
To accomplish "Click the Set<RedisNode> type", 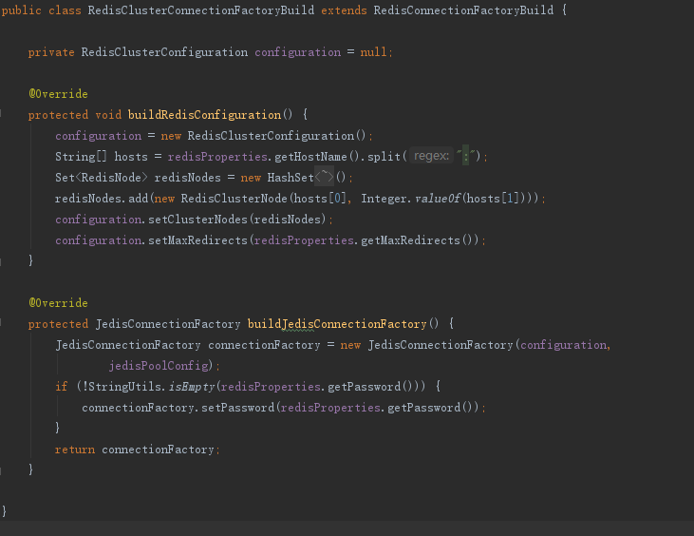I will (102, 178).
